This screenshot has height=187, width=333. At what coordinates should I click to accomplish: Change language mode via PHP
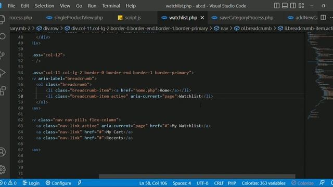click(232, 183)
